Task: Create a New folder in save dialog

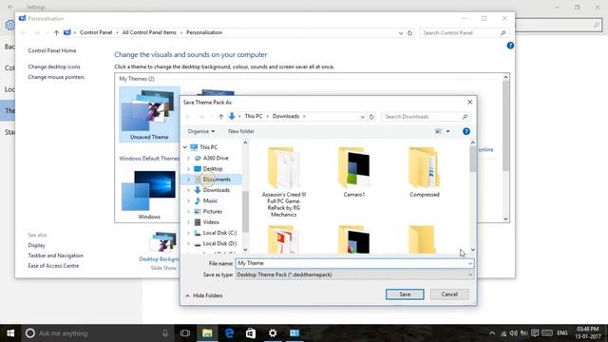Action: (x=240, y=131)
